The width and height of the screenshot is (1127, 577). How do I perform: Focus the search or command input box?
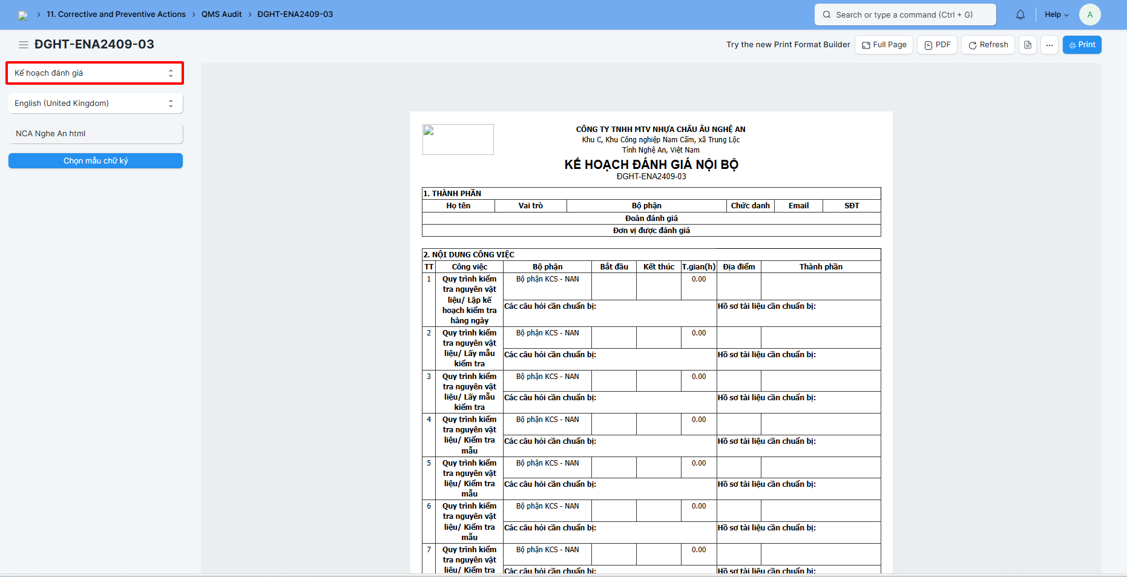coord(905,15)
